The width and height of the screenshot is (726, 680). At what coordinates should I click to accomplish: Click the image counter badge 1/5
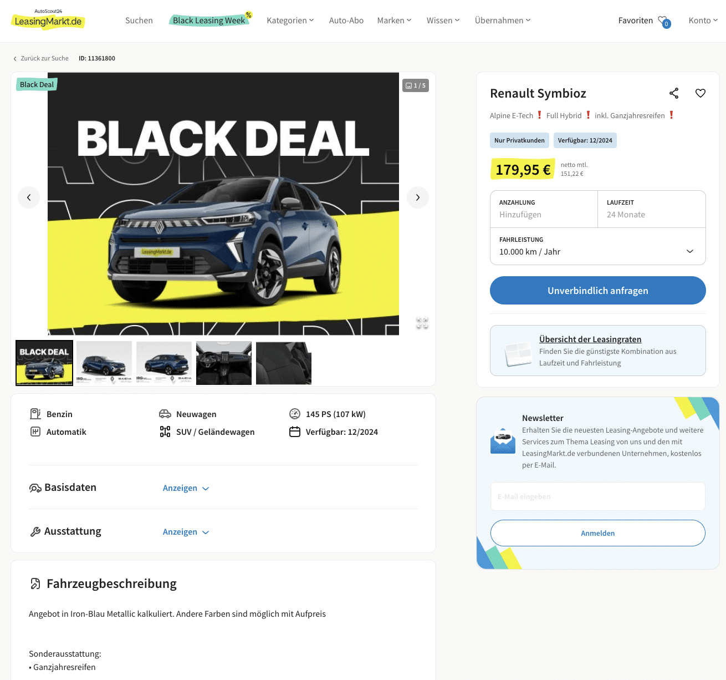pyautogui.click(x=416, y=85)
